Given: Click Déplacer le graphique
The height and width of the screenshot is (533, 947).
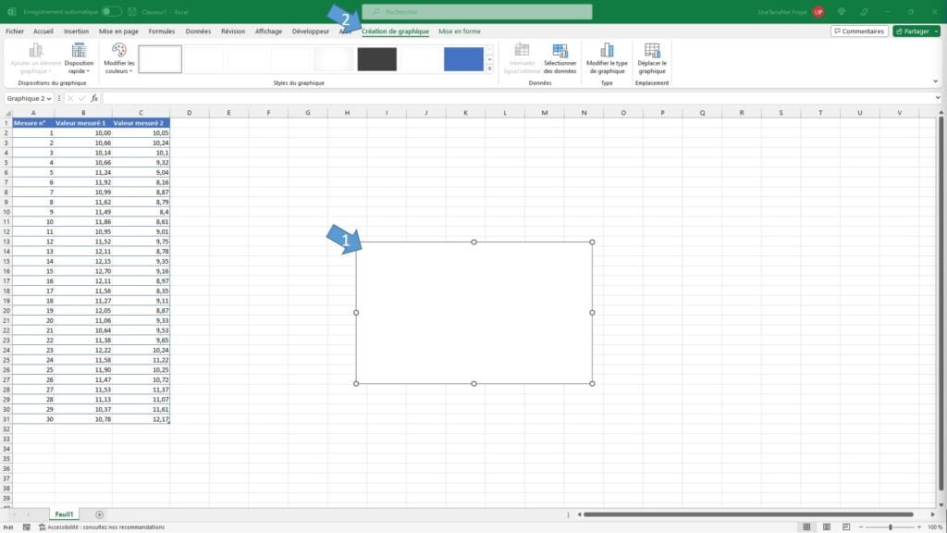Looking at the screenshot, I should (652, 58).
